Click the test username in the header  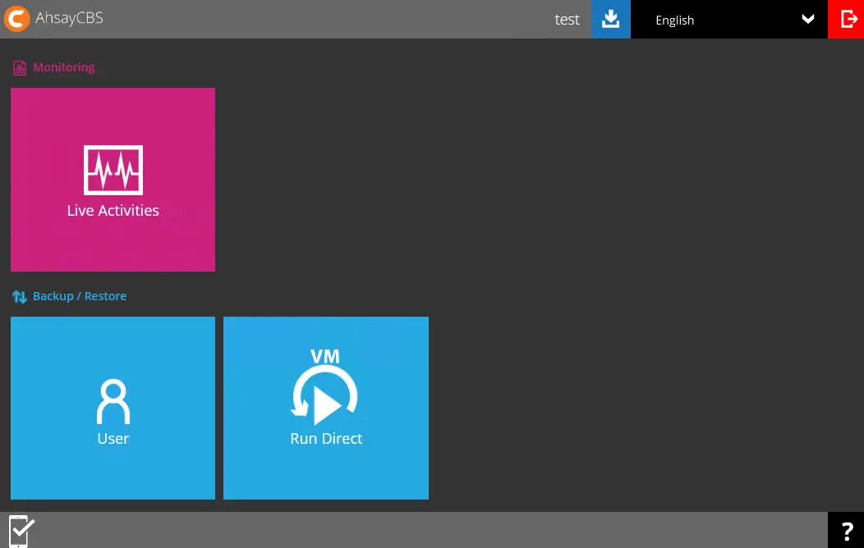[567, 20]
